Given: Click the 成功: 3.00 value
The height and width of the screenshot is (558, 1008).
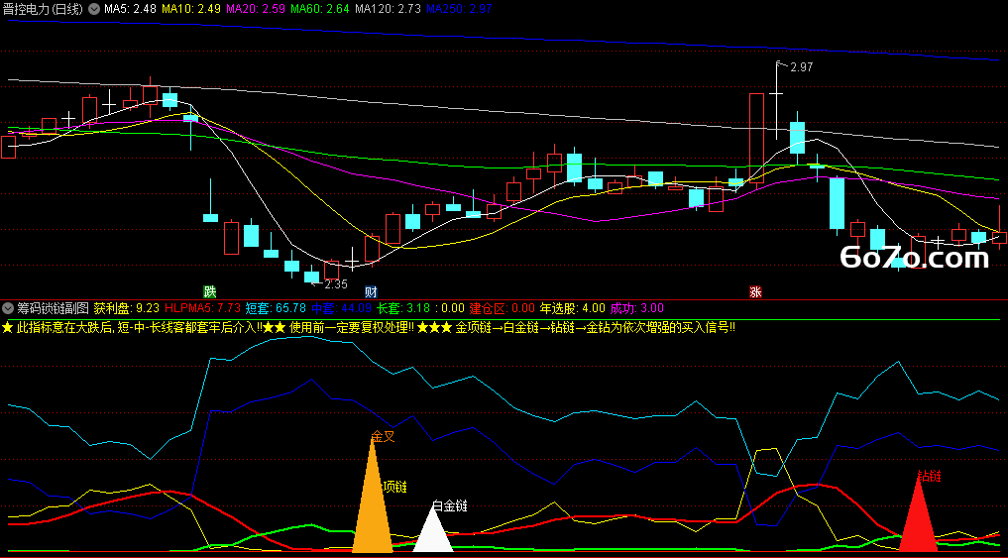Looking at the screenshot, I should 636,308.
